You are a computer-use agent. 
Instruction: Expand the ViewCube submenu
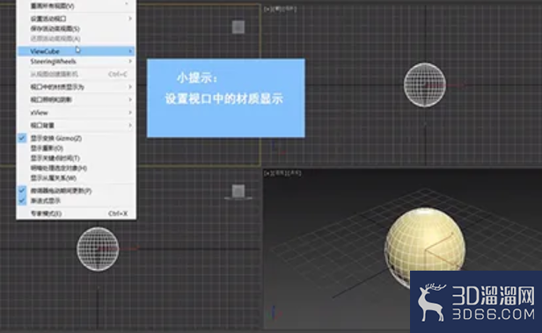click(x=76, y=51)
